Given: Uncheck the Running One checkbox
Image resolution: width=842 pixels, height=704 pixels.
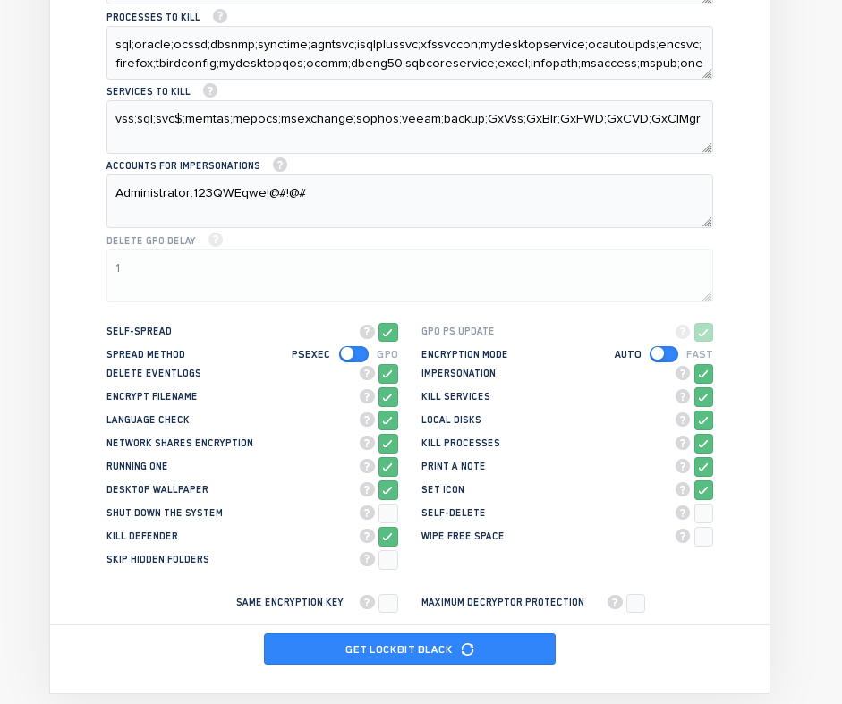Looking at the screenshot, I should coord(388,467).
